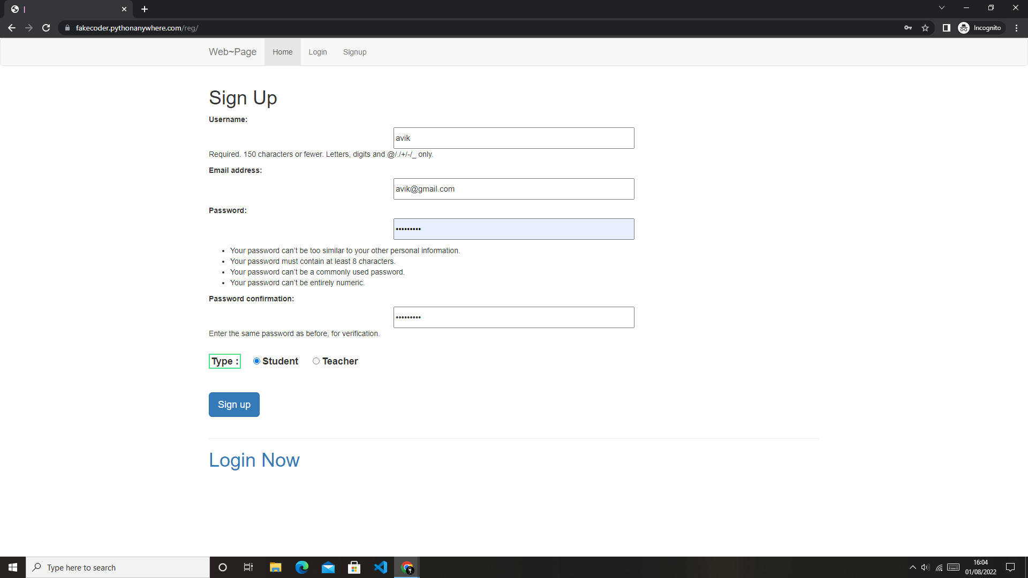Image resolution: width=1028 pixels, height=578 pixels.
Task: Switch to the Login tab
Action: tap(318, 52)
